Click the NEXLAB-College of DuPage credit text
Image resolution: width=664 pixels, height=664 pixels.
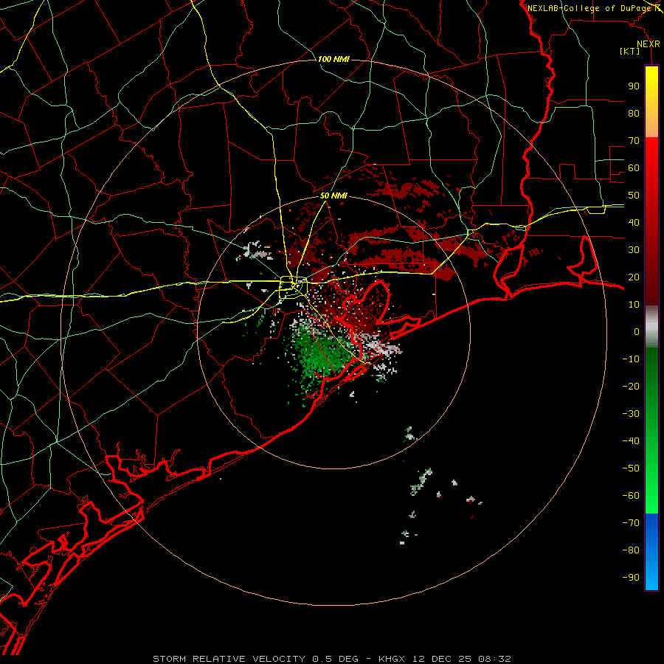591,8
